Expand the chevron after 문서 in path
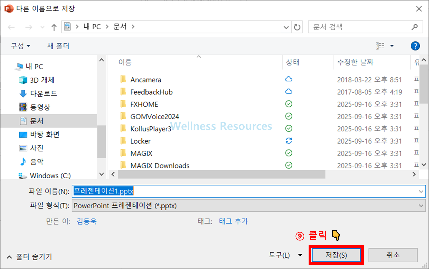 [133, 27]
